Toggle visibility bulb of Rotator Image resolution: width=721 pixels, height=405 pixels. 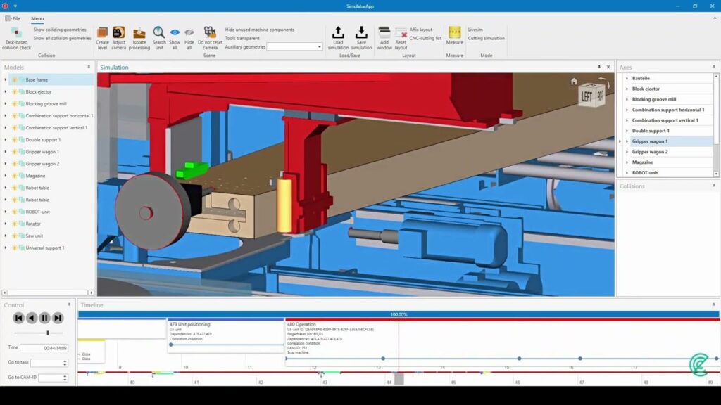coord(15,224)
